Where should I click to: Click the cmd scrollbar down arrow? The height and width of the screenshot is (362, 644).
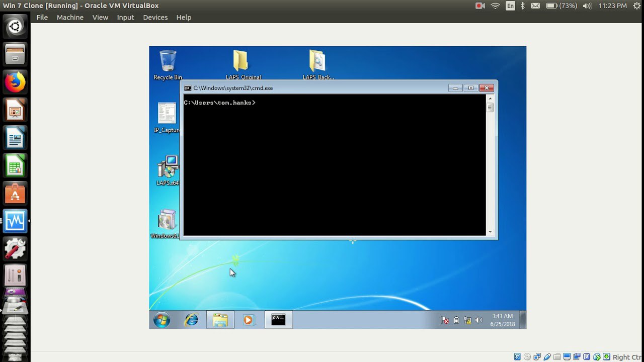click(490, 232)
